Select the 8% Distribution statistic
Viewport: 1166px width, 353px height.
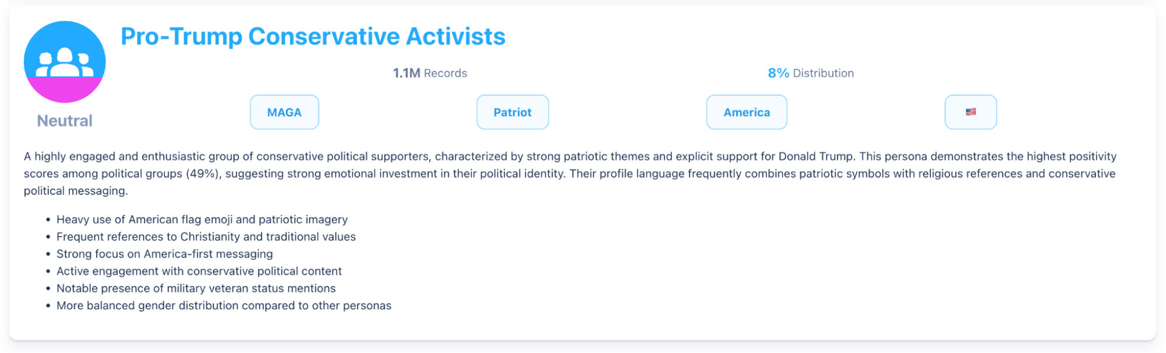(811, 73)
